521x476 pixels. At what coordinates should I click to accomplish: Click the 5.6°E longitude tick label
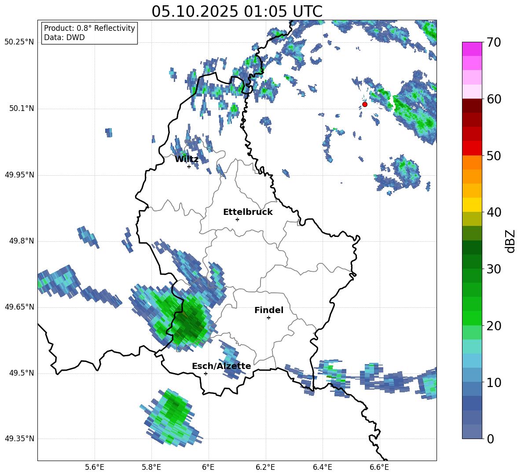[95, 467]
